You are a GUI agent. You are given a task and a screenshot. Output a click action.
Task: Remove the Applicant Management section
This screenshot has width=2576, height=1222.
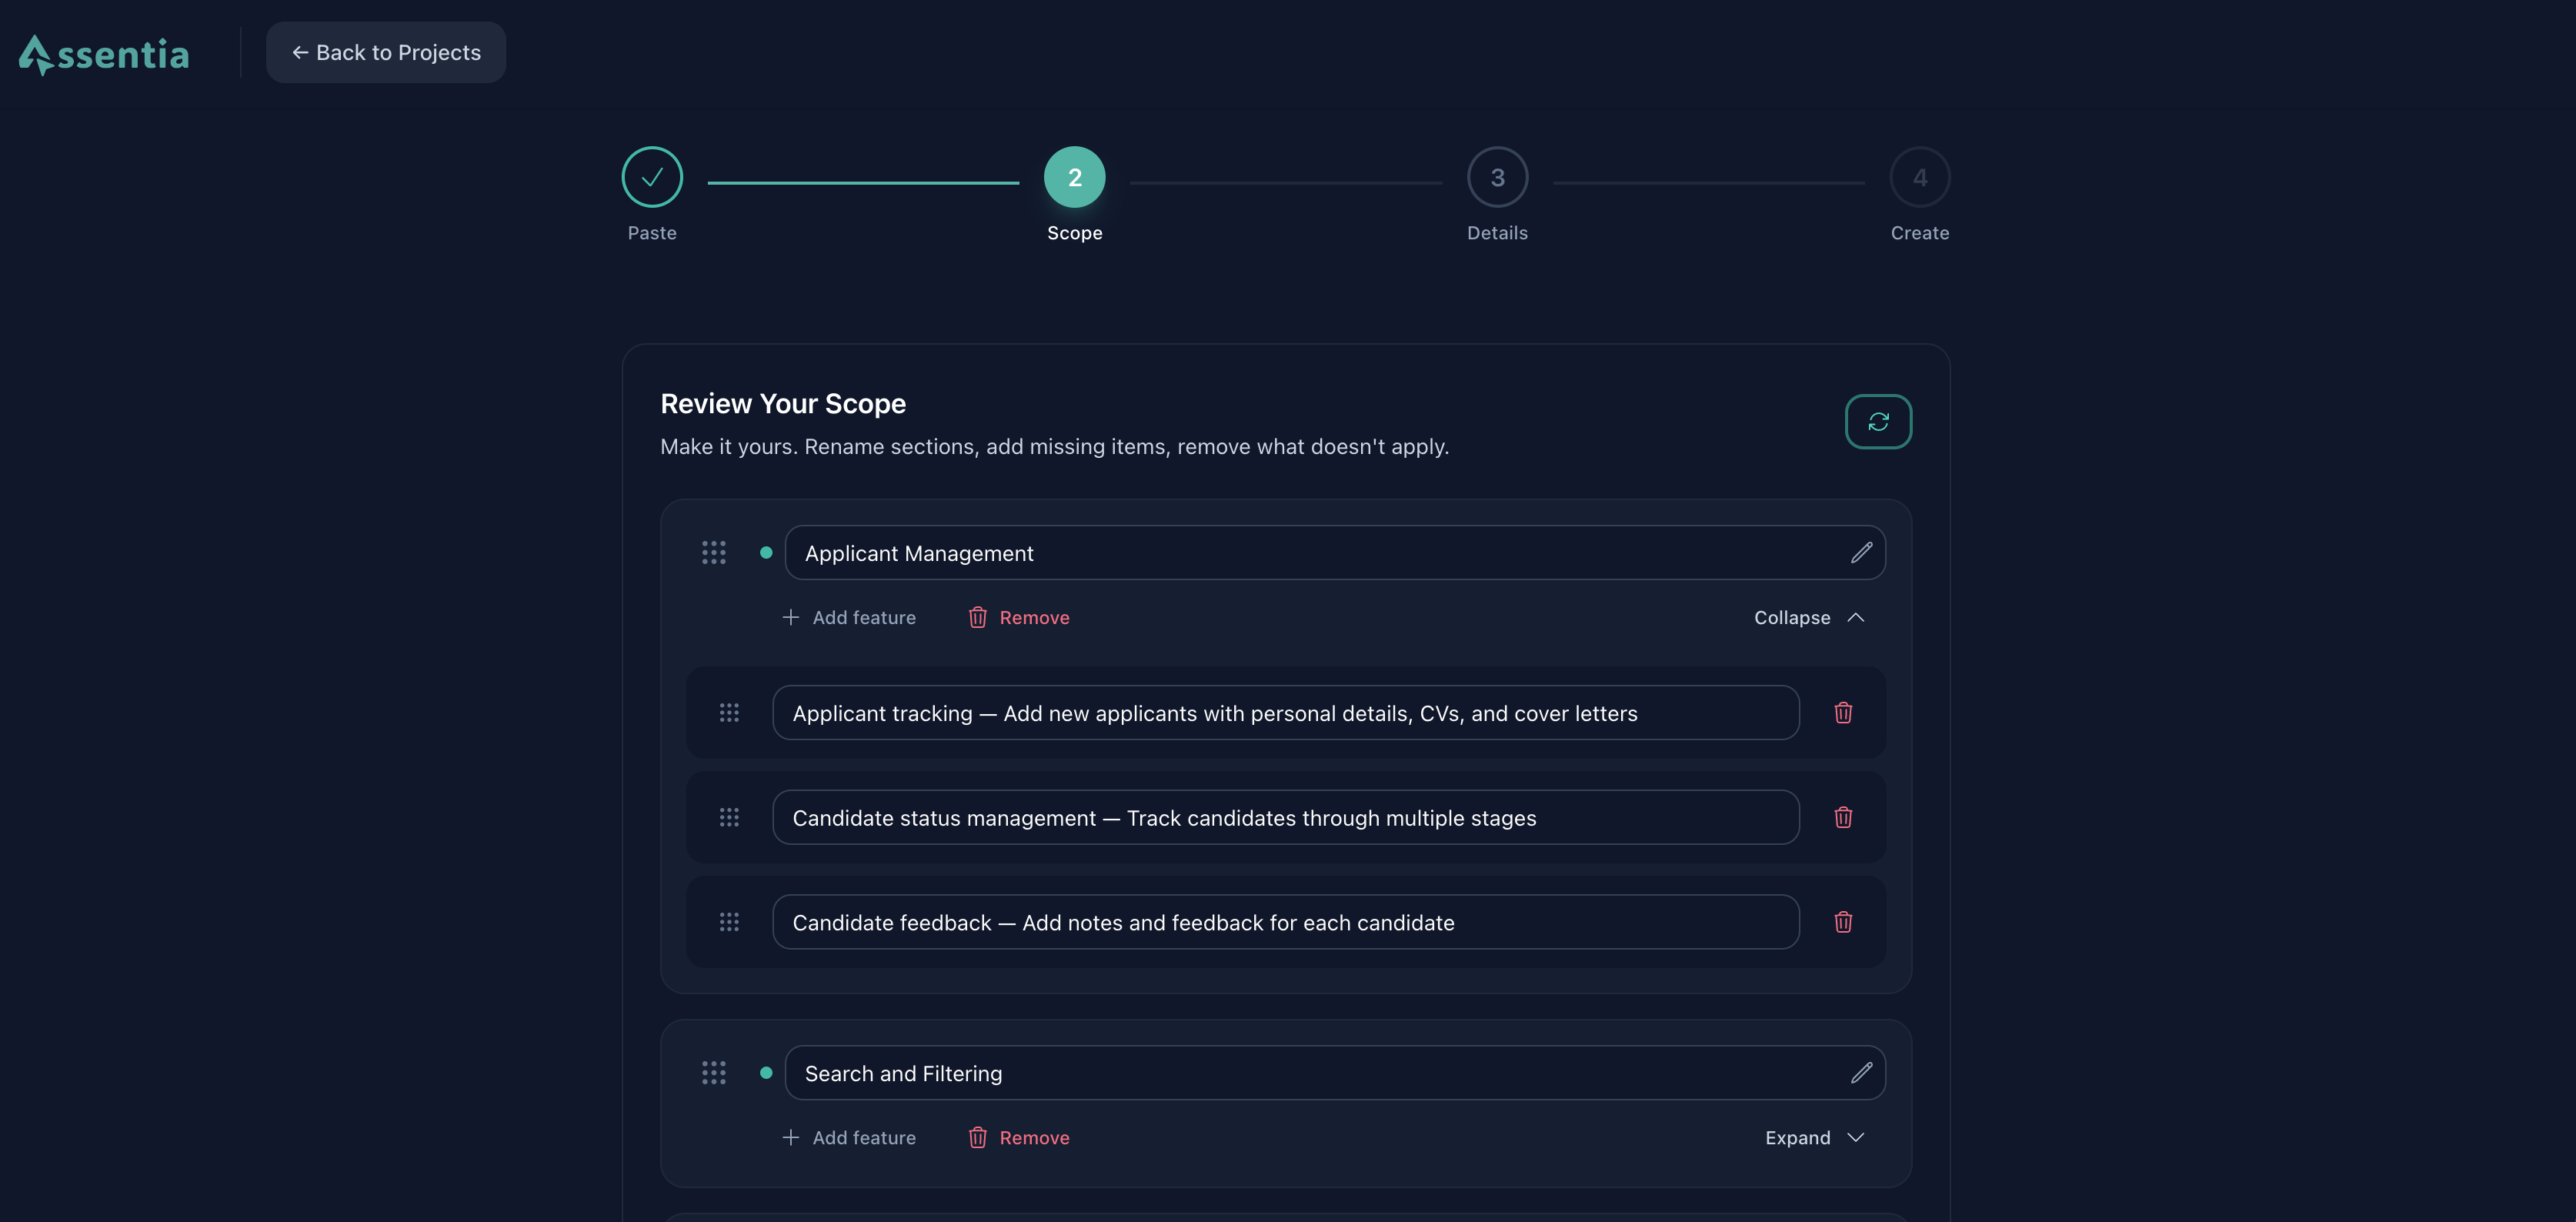1018,618
